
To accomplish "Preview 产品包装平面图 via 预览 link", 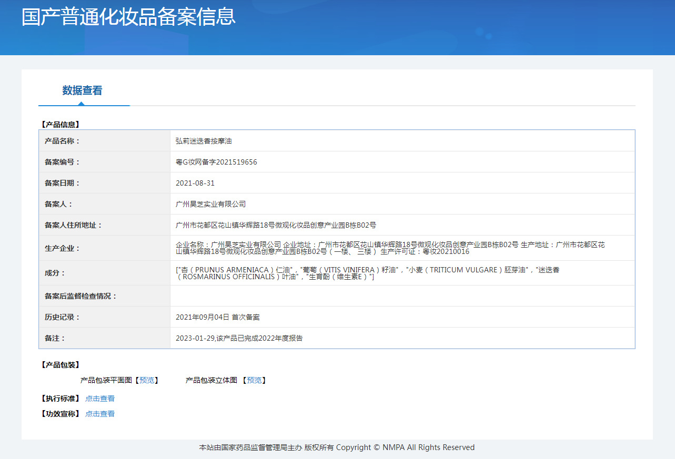I will pyautogui.click(x=147, y=380).
